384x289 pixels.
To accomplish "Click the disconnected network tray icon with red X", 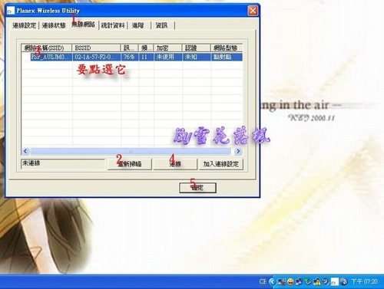I will pos(282,281).
